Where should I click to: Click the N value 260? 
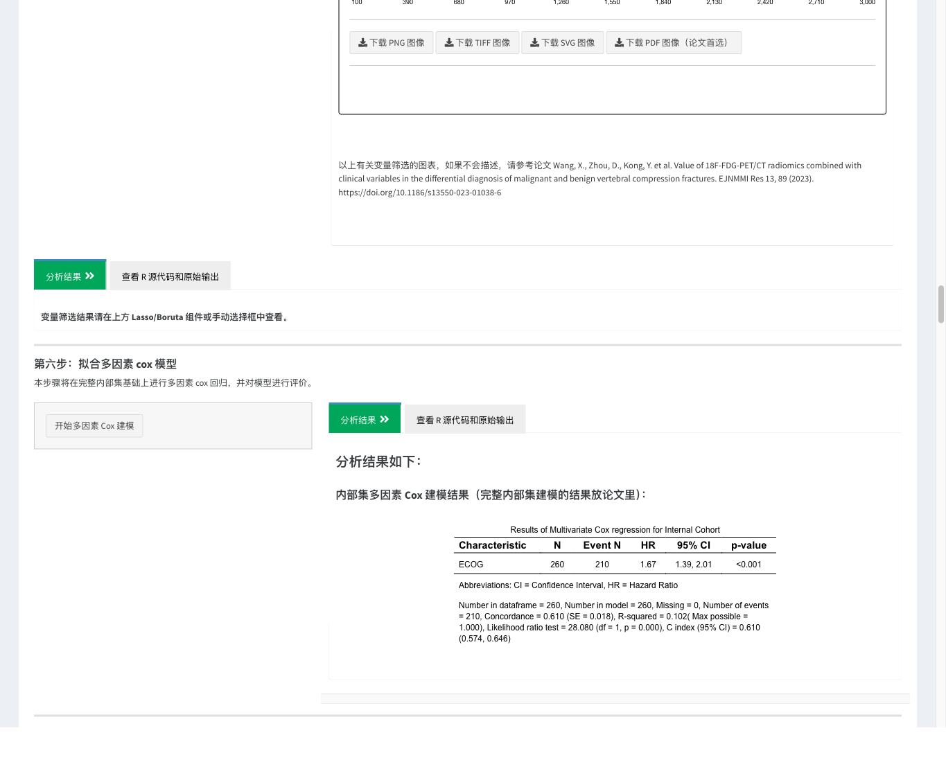pos(557,565)
